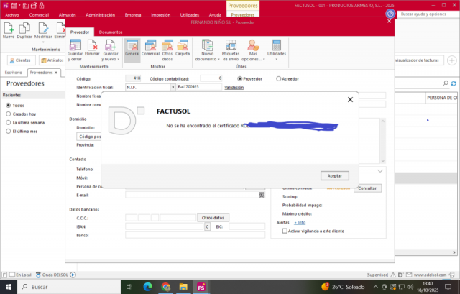Click the QR code icon next to E-mail
Image resolution: width=460 pixels, height=294 pixels.
coord(262,195)
